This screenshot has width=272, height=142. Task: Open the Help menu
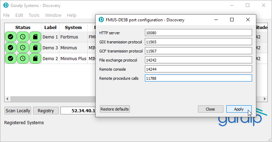coord(72,15)
